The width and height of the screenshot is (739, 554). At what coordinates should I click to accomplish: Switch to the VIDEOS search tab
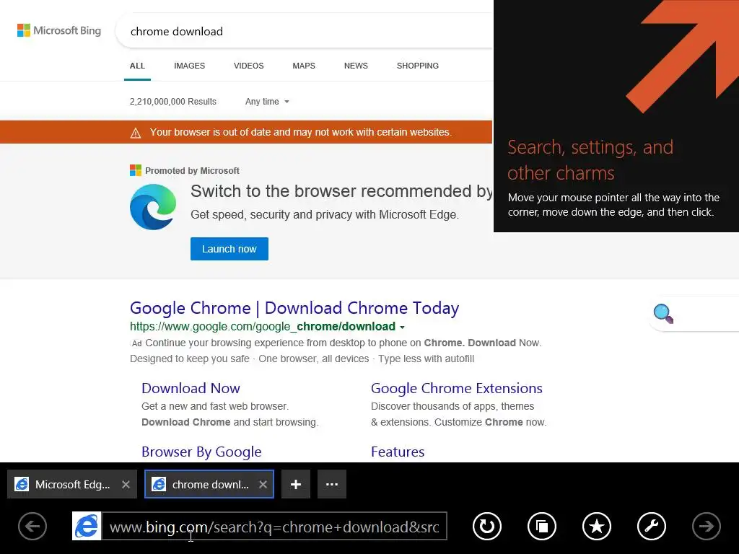coord(249,66)
